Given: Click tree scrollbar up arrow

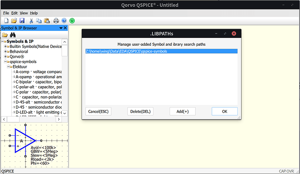Looking at the screenshot, I should 65,42.
